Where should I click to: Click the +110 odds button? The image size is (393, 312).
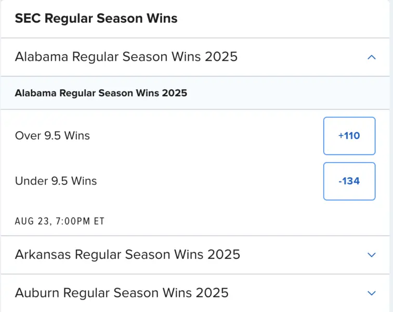coord(349,136)
